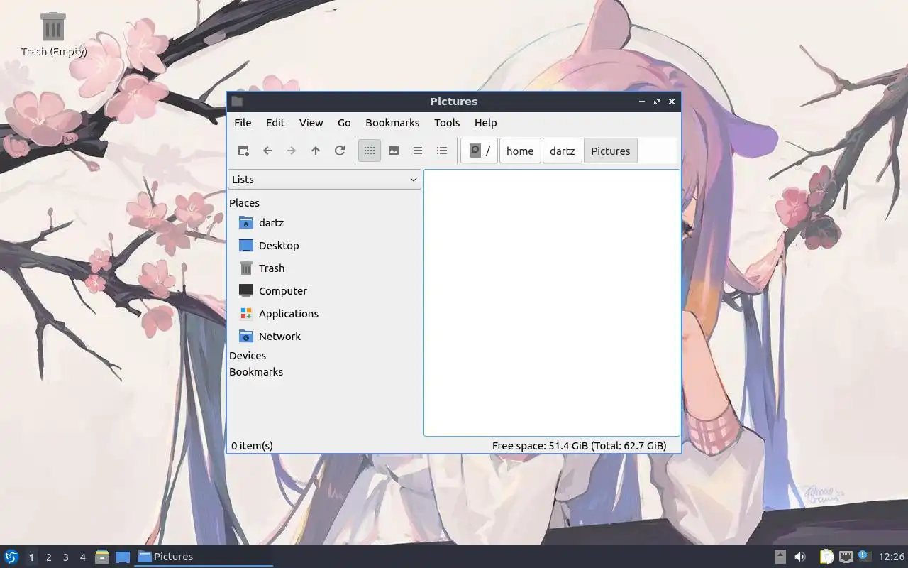Click the root filesystem path button

pyautogui.click(x=479, y=151)
